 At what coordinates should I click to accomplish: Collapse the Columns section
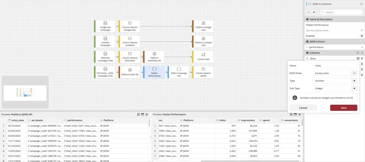click(307, 53)
